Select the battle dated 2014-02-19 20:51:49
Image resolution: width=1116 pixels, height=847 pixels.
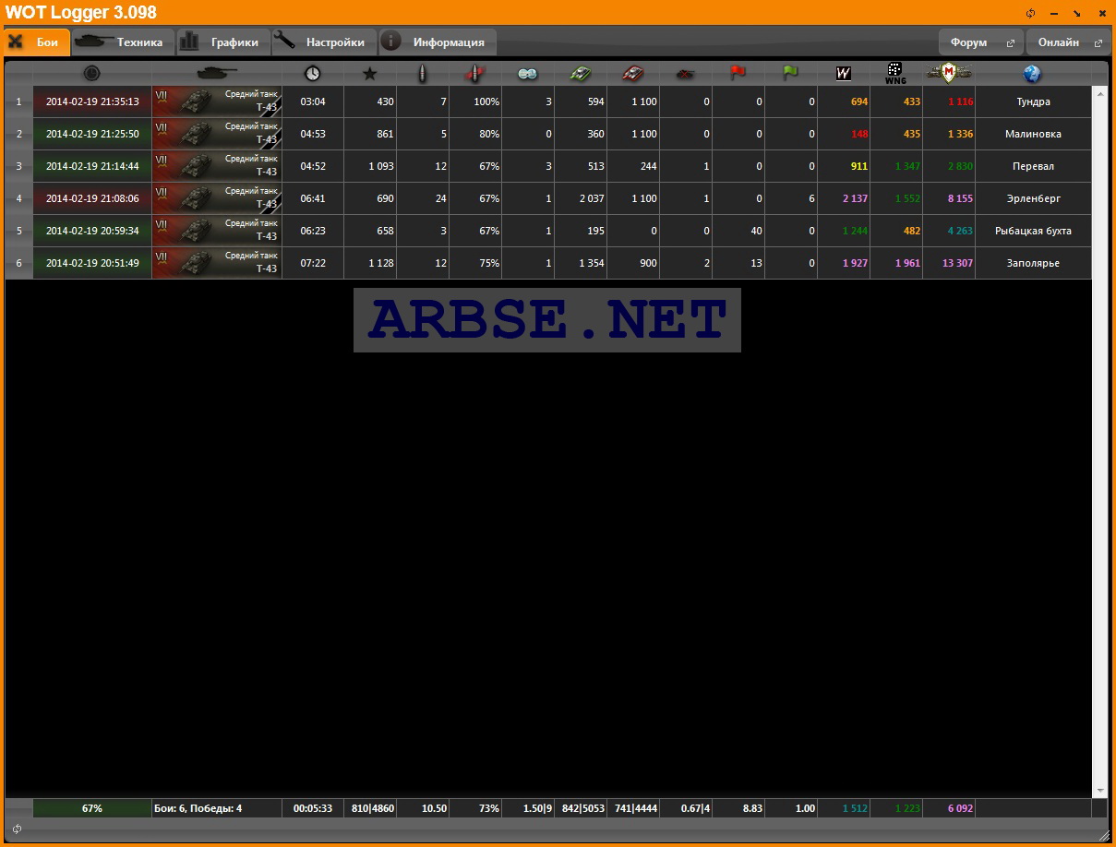pos(92,263)
